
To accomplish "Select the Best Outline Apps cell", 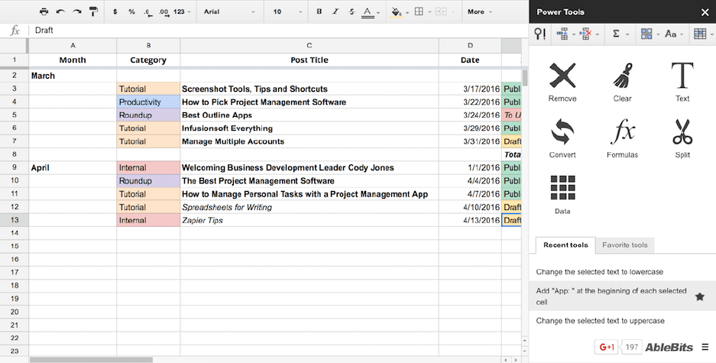I will pyautogui.click(x=309, y=115).
